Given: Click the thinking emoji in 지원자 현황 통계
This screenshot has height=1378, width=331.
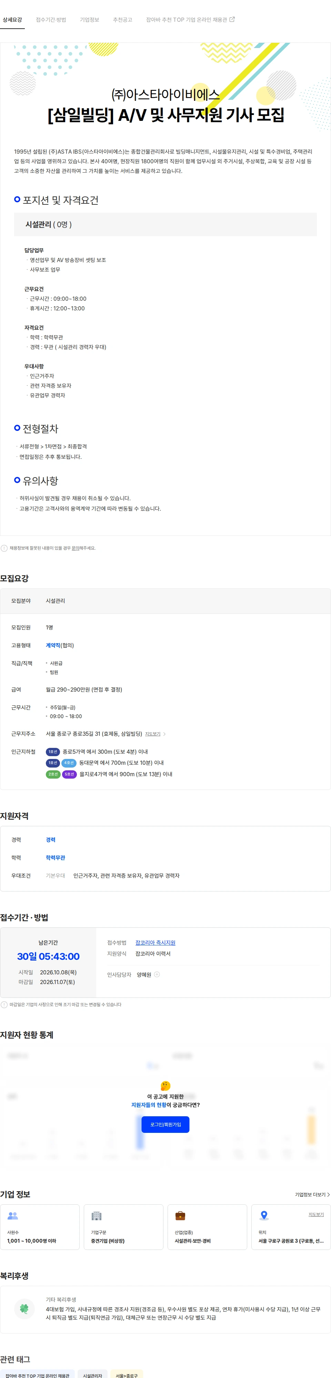Looking at the screenshot, I should pyautogui.click(x=165, y=1086).
